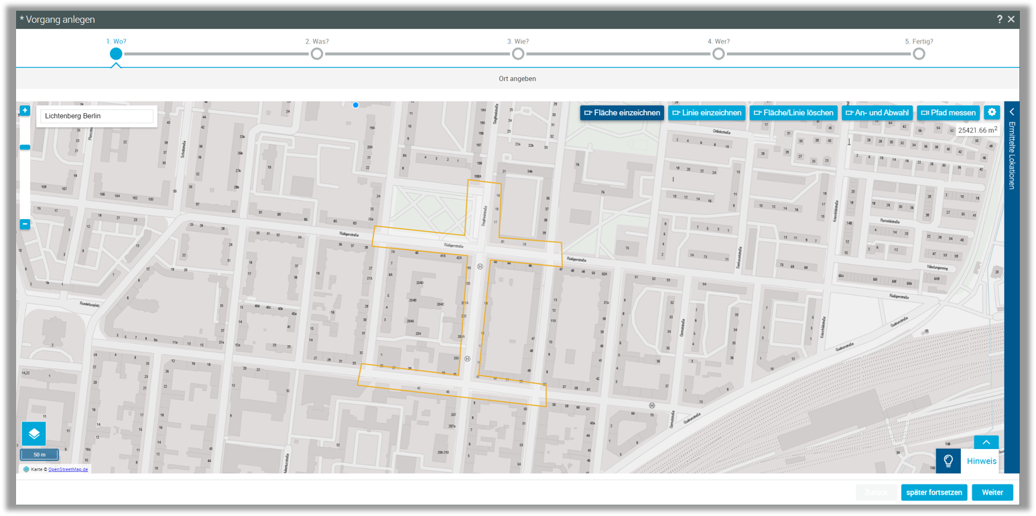Go to step 2 Was?
Image resolution: width=1036 pixels, height=516 pixels.
point(317,54)
